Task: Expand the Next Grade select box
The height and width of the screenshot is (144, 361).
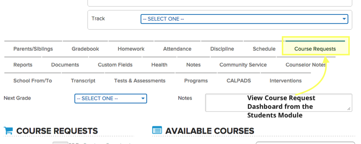Action: 111,99
